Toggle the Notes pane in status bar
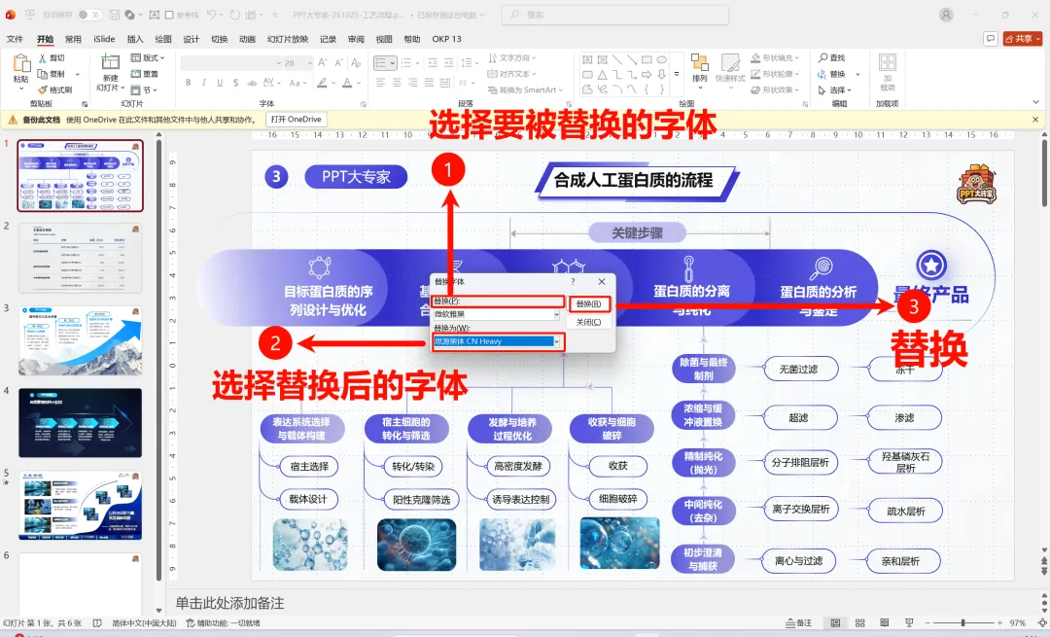 [x=799, y=623]
